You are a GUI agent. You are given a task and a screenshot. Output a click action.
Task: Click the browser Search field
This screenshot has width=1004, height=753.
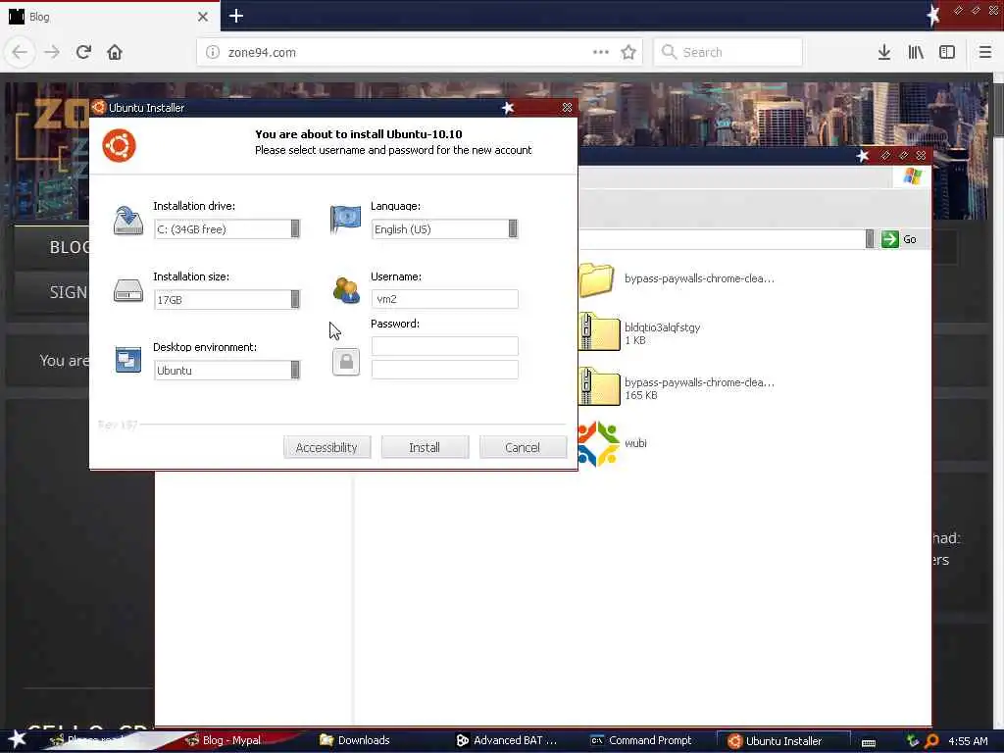(728, 52)
